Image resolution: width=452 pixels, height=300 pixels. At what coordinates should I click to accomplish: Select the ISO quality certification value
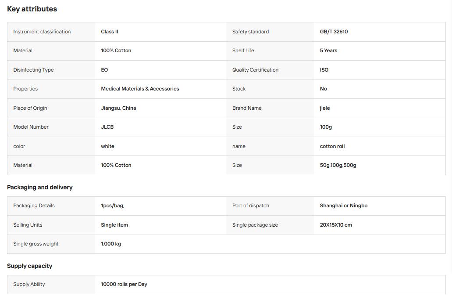coord(324,70)
